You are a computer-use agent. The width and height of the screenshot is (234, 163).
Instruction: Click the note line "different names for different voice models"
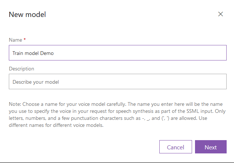pyautogui.click(x=56, y=125)
